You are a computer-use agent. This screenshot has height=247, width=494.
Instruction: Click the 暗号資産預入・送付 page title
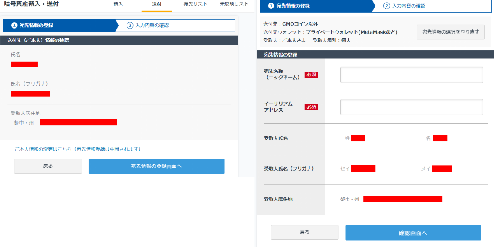coord(31,4)
